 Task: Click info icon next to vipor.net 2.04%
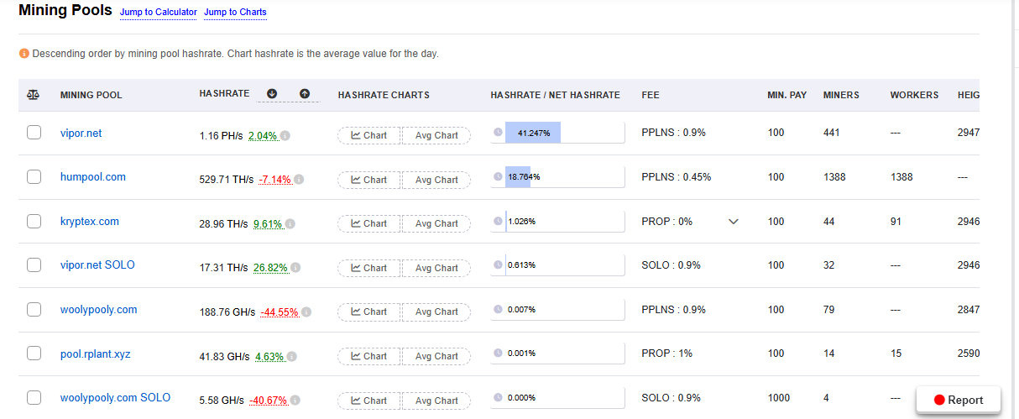(x=285, y=136)
